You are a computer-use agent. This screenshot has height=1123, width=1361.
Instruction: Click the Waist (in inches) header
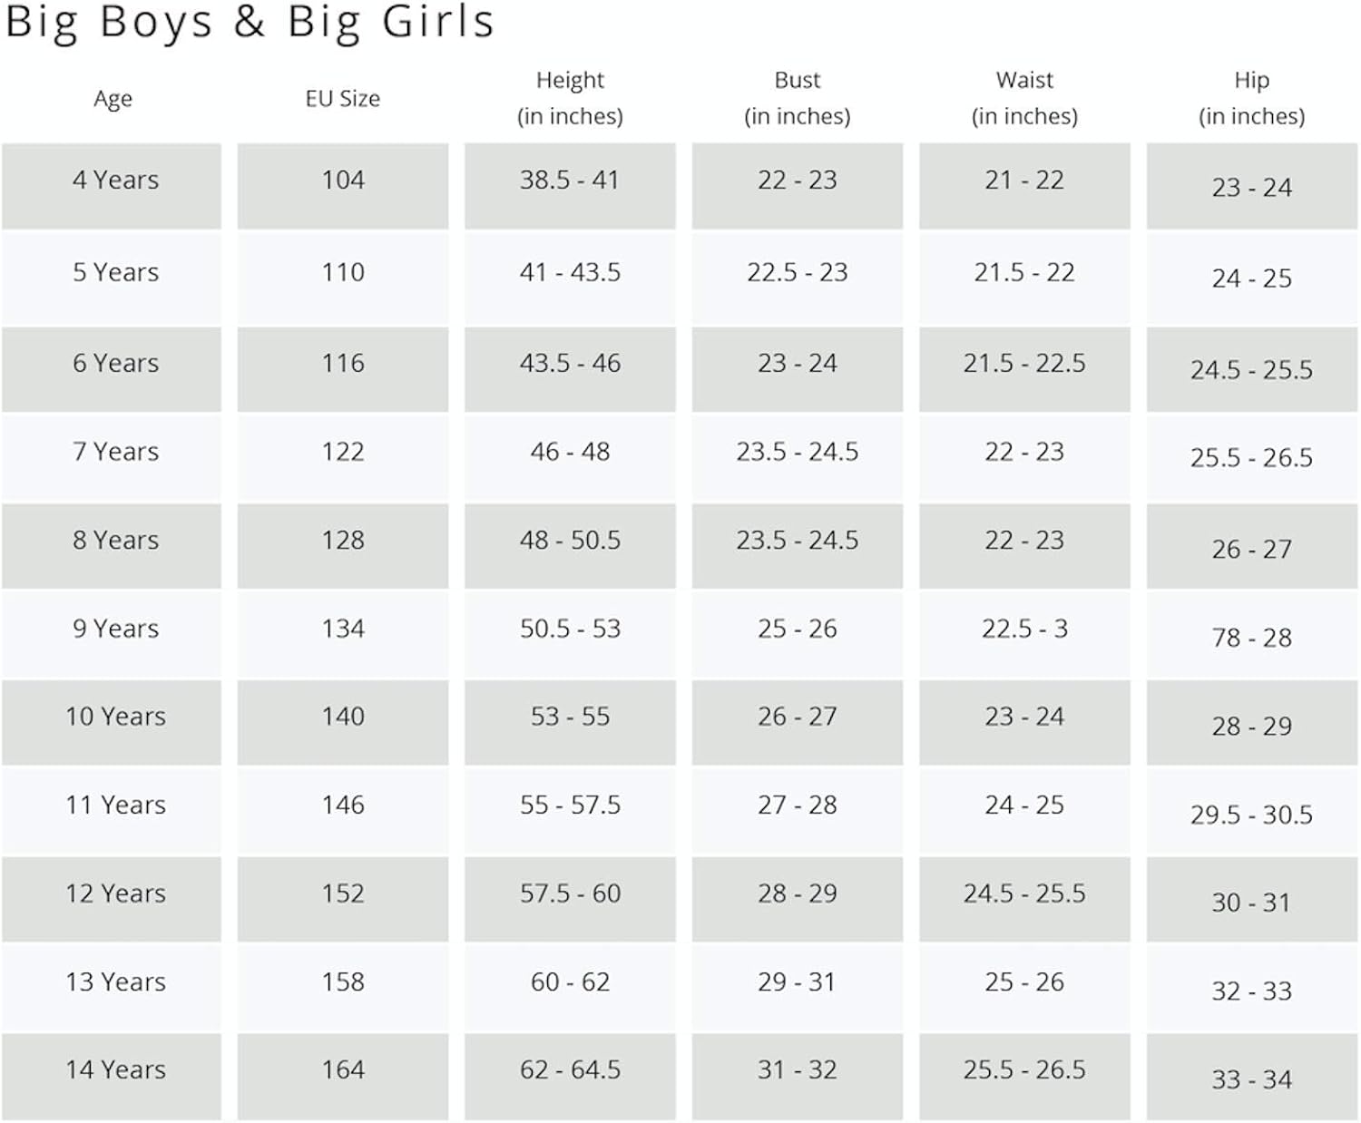(x=1024, y=98)
